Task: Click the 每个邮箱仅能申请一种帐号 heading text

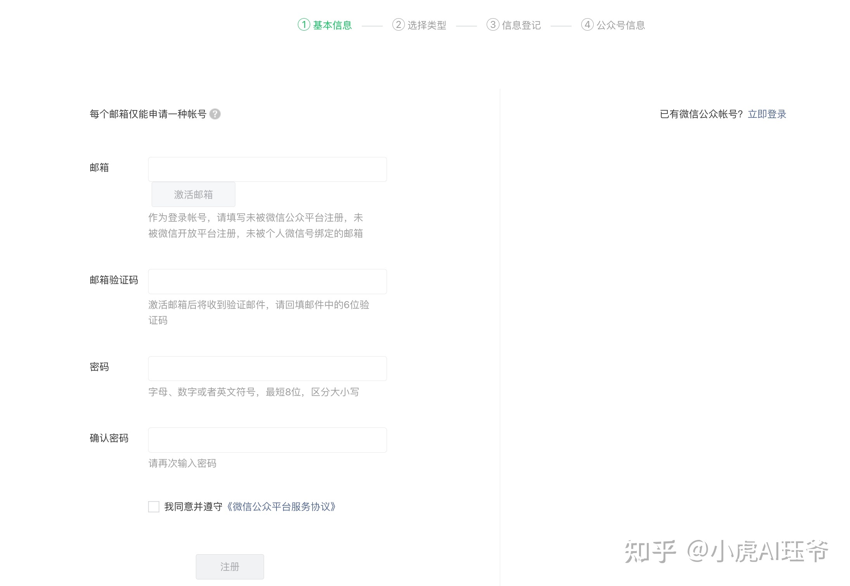Action: pos(148,114)
